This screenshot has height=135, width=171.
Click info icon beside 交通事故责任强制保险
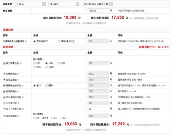(26, 41)
